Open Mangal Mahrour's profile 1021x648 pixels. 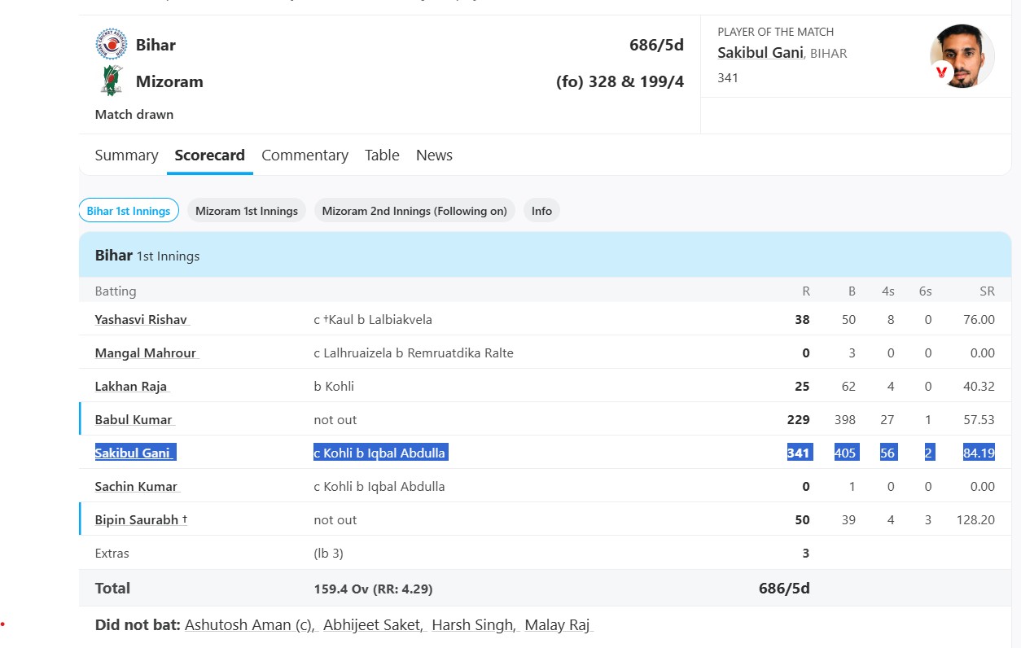[x=146, y=353]
